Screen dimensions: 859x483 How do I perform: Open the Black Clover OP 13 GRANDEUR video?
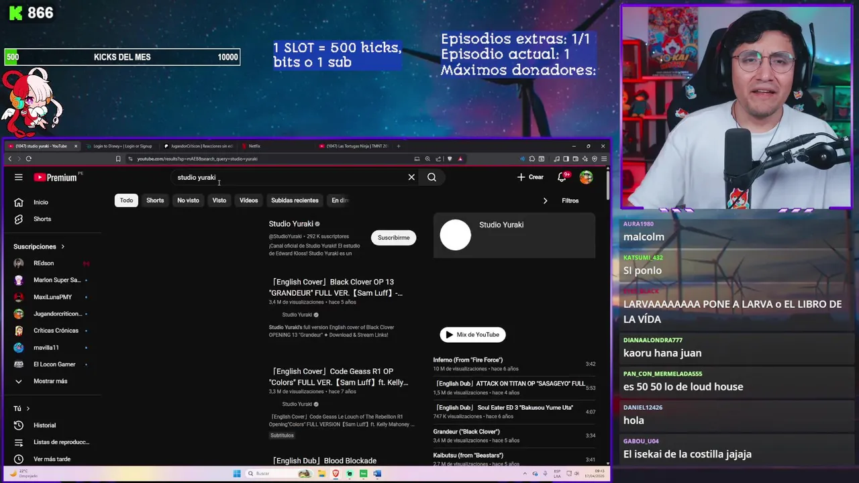pyautogui.click(x=336, y=287)
